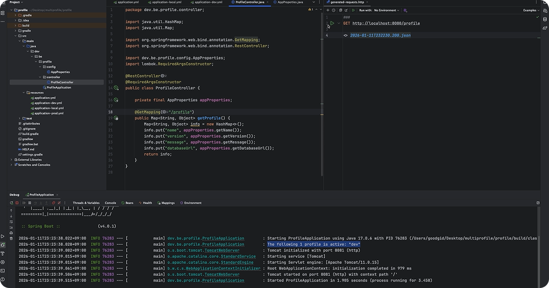Click the add request plus icon
The height and width of the screenshot is (288, 549).
click(x=328, y=10)
